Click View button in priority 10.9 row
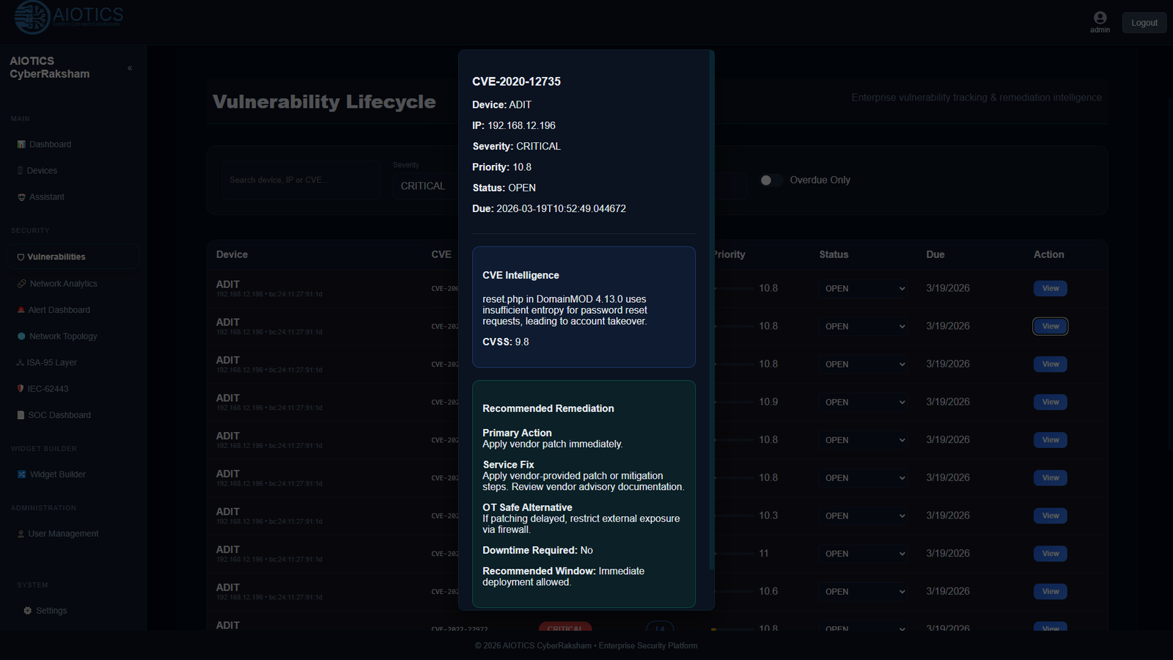 click(1051, 403)
